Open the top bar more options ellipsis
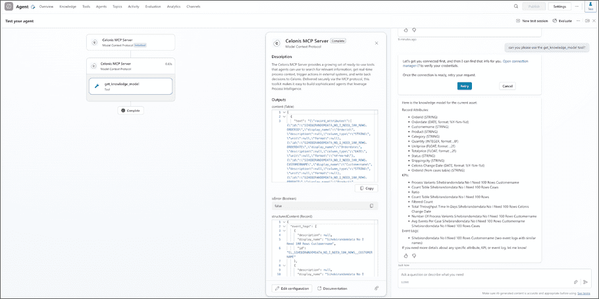The image size is (599, 299). pos(577,7)
